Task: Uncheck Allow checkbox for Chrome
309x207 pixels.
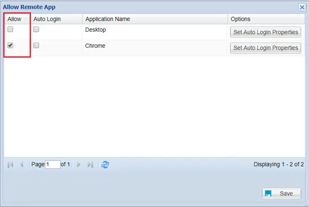Action: [10, 45]
